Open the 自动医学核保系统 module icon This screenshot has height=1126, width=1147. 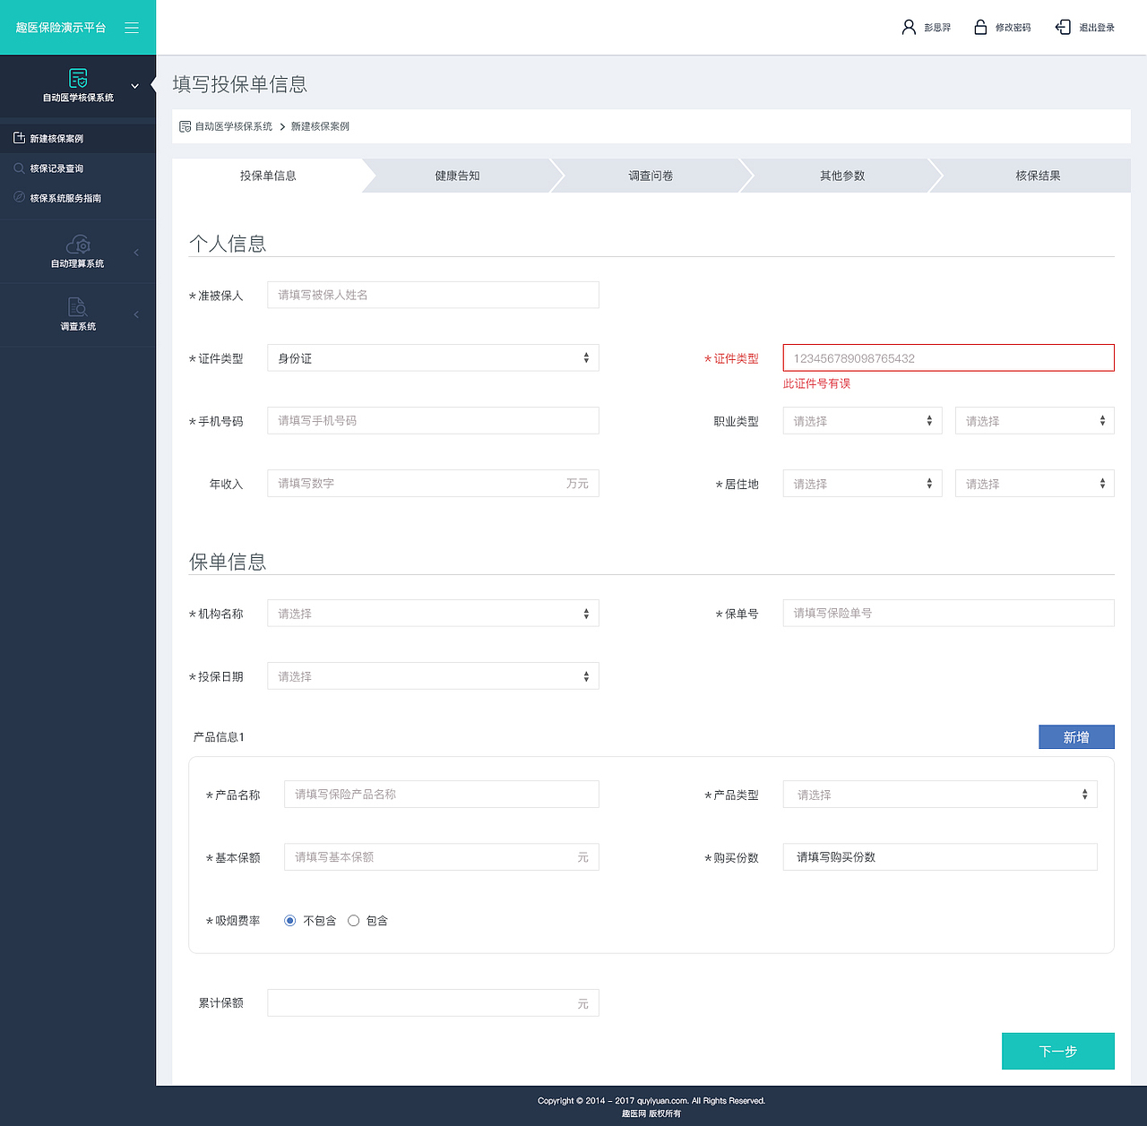(x=78, y=78)
